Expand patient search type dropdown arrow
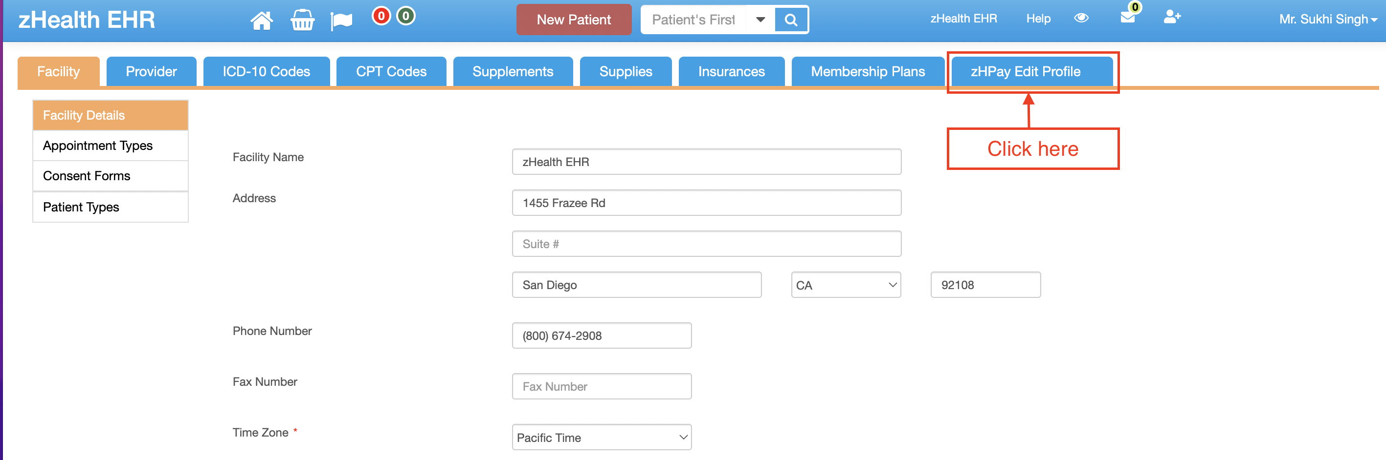The height and width of the screenshot is (460, 1386). [x=760, y=20]
